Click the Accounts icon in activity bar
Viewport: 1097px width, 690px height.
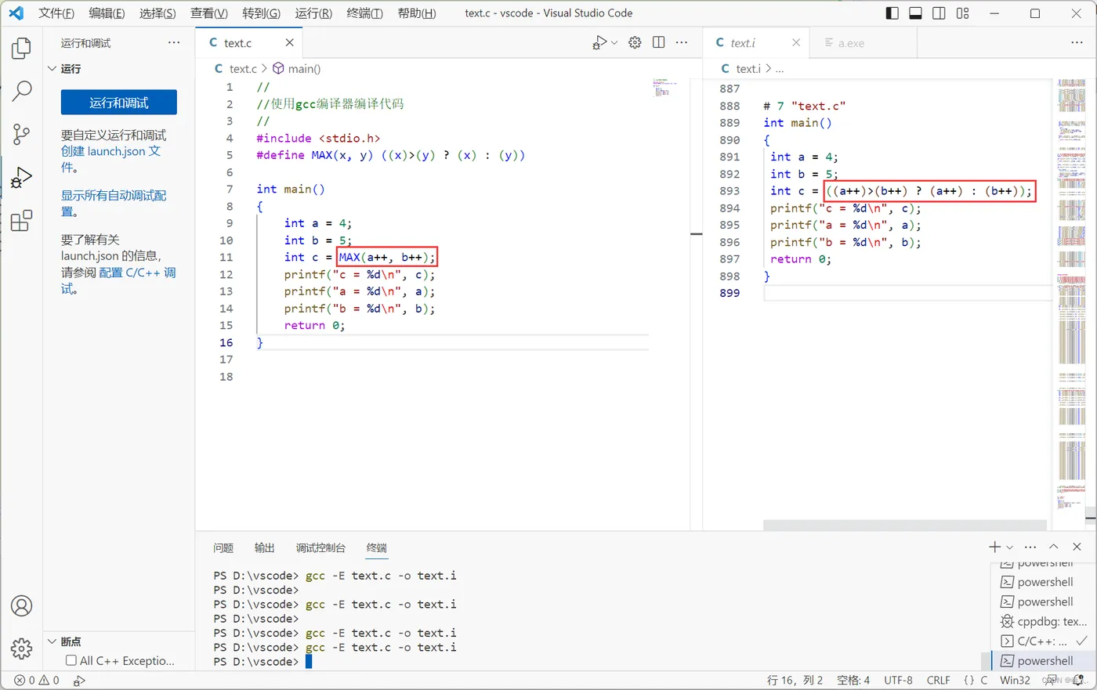point(21,606)
